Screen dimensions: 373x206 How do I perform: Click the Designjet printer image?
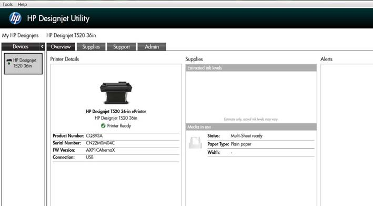(x=116, y=93)
